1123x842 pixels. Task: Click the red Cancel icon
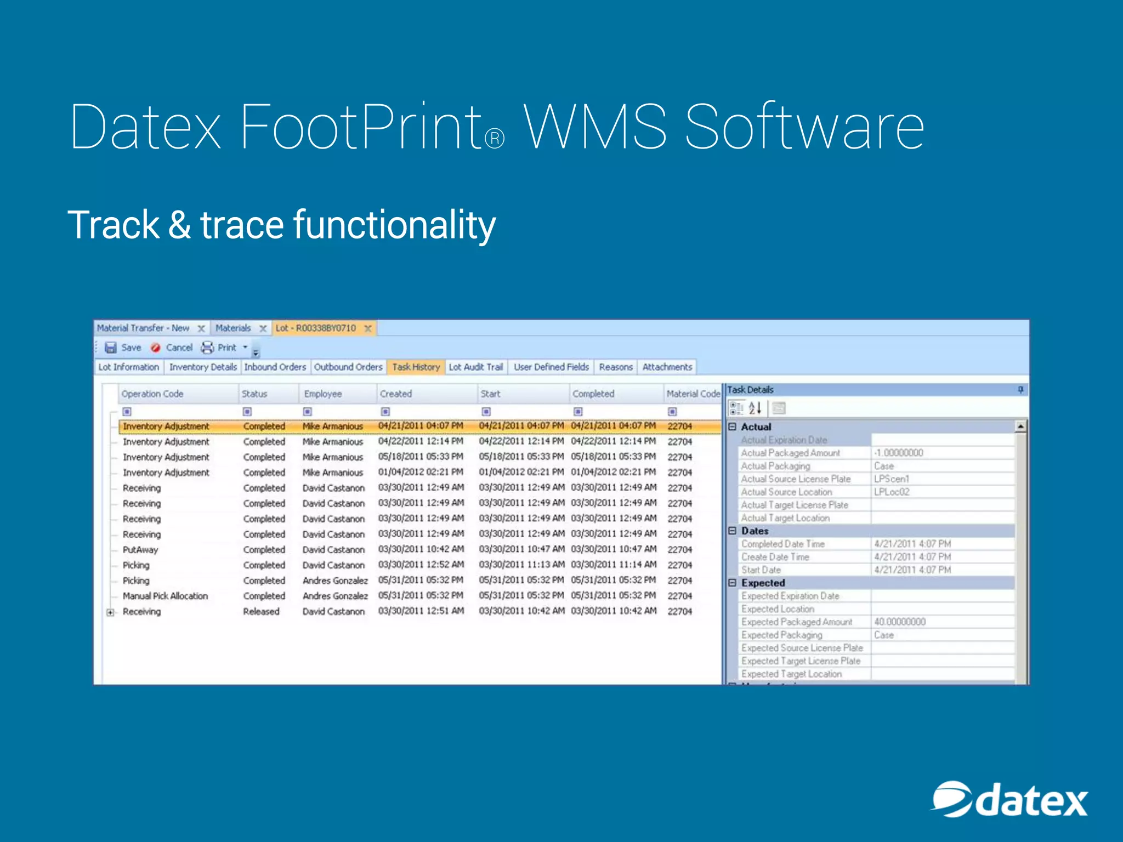pyautogui.click(x=156, y=348)
